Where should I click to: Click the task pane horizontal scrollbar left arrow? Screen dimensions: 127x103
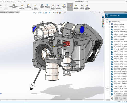pyautogui.click(x=106, y=100)
